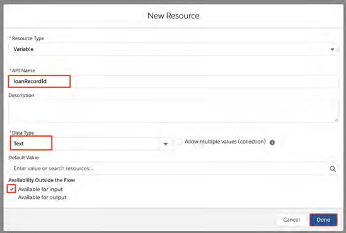
Task: Click the Default Value search resources field
Action: coord(173,169)
